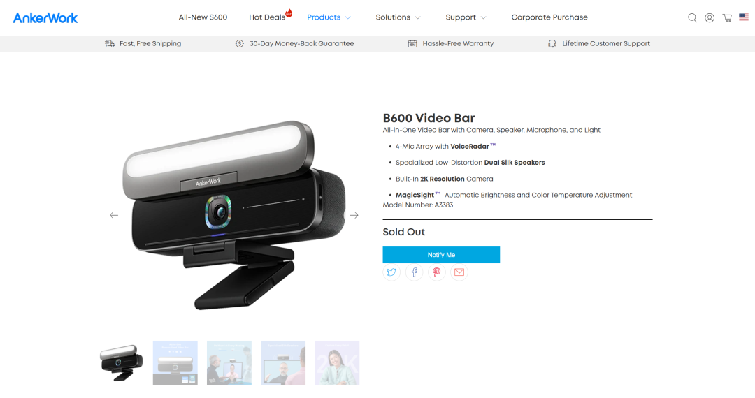Click the Notify Me button

pyautogui.click(x=441, y=255)
